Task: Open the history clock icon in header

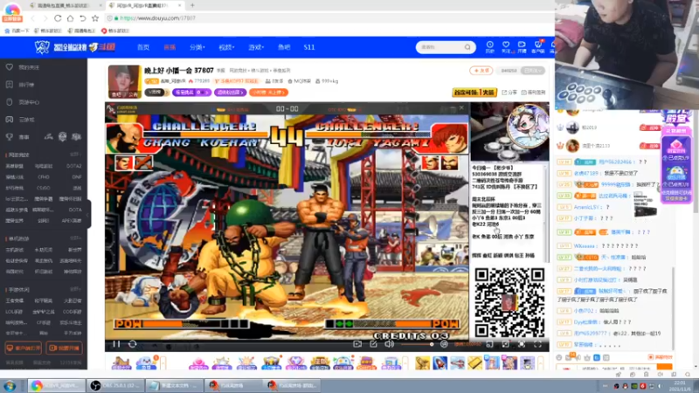Action: tap(490, 47)
